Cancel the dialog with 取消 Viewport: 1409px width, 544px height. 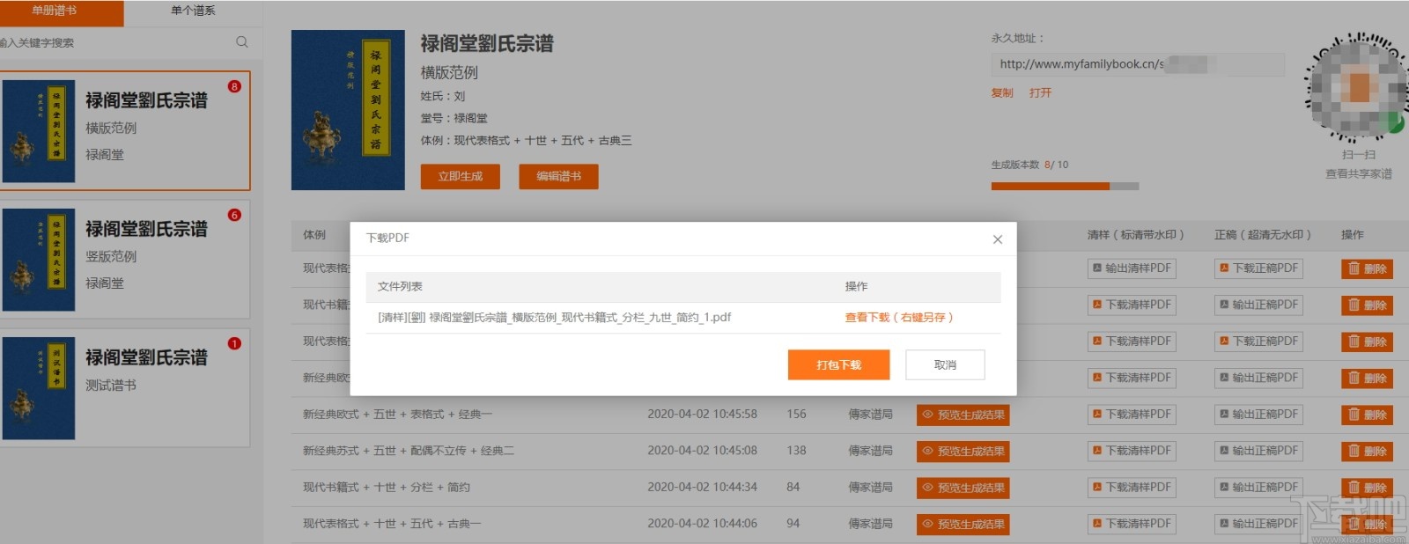tap(945, 364)
